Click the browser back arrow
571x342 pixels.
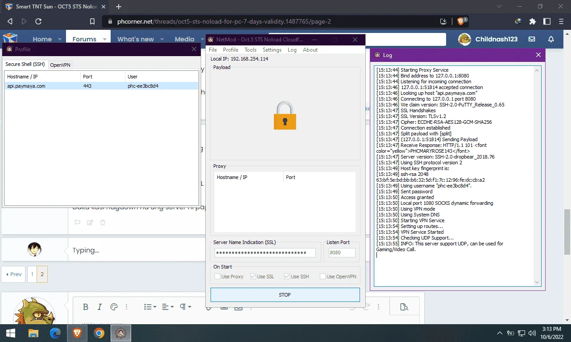pos(10,21)
